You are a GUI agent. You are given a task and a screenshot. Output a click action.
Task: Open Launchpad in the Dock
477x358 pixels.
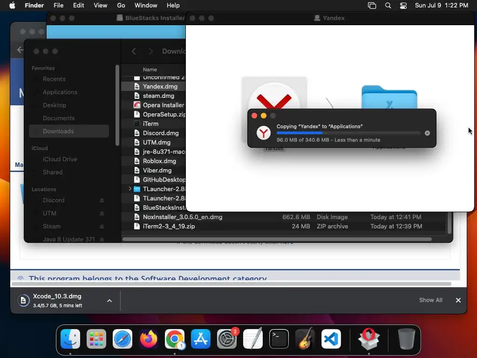(96, 339)
